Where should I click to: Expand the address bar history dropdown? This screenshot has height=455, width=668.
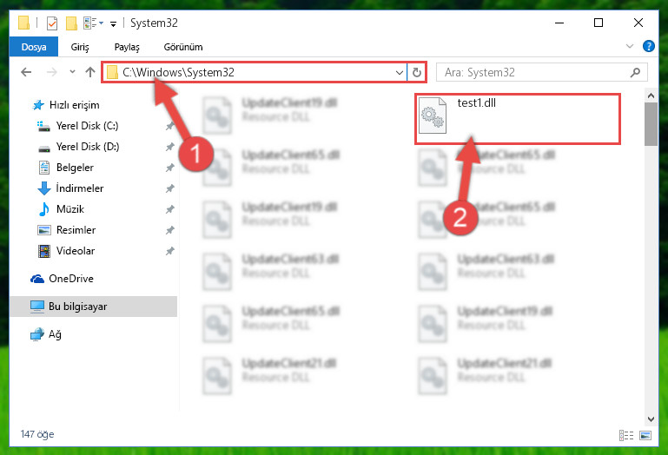click(x=400, y=72)
